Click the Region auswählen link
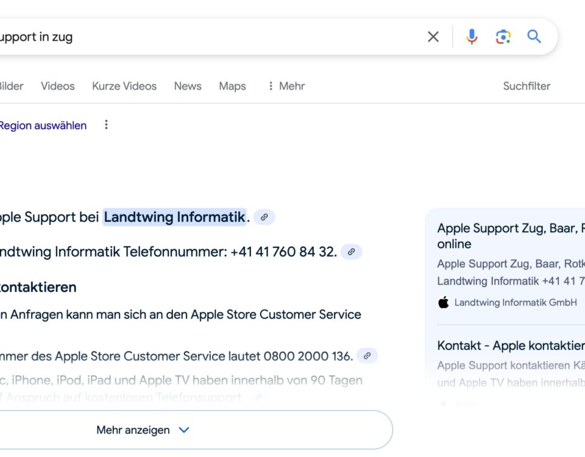The width and height of the screenshot is (585, 457). (x=43, y=126)
